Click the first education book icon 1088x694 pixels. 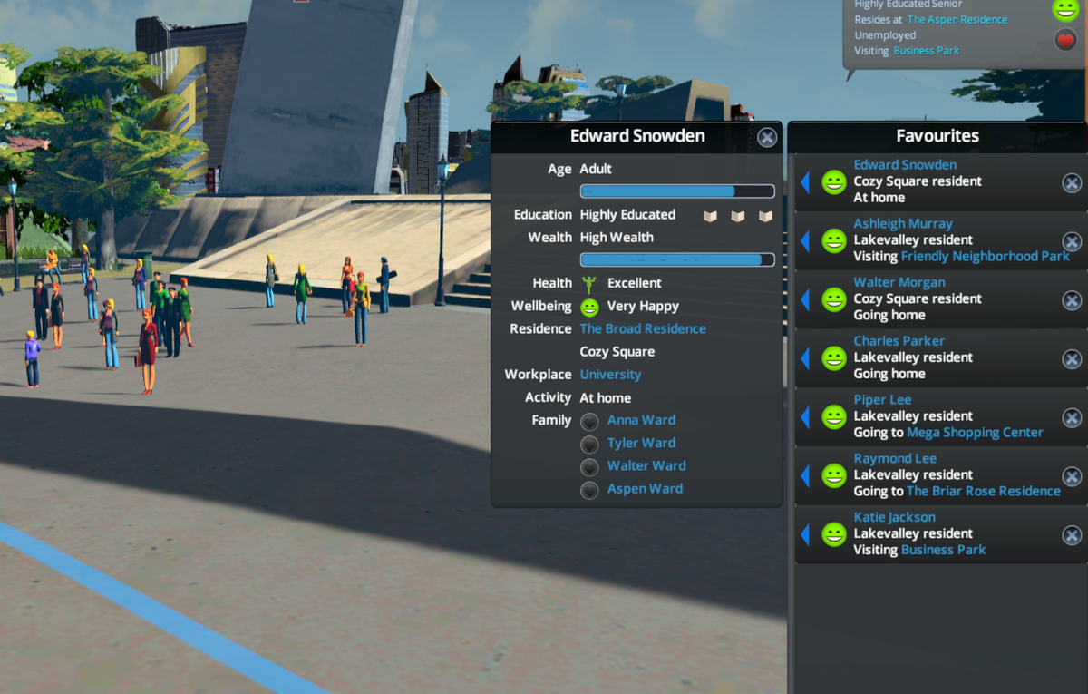tap(709, 215)
